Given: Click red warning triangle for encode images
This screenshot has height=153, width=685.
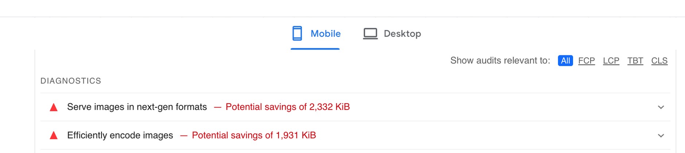Looking at the screenshot, I should (x=54, y=136).
